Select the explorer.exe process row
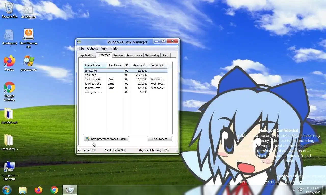Screen dimensions: 326x195 [126, 79]
